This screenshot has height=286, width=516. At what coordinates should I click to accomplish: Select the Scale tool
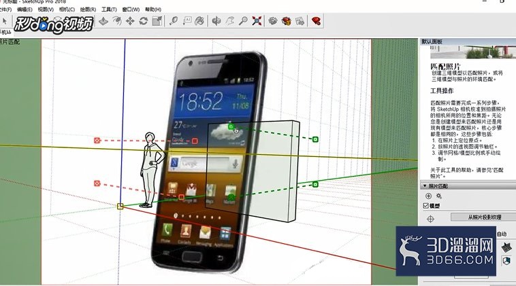(x=157, y=21)
